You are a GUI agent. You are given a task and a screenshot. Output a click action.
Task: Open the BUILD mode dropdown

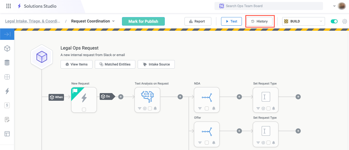tap(303, 21)
